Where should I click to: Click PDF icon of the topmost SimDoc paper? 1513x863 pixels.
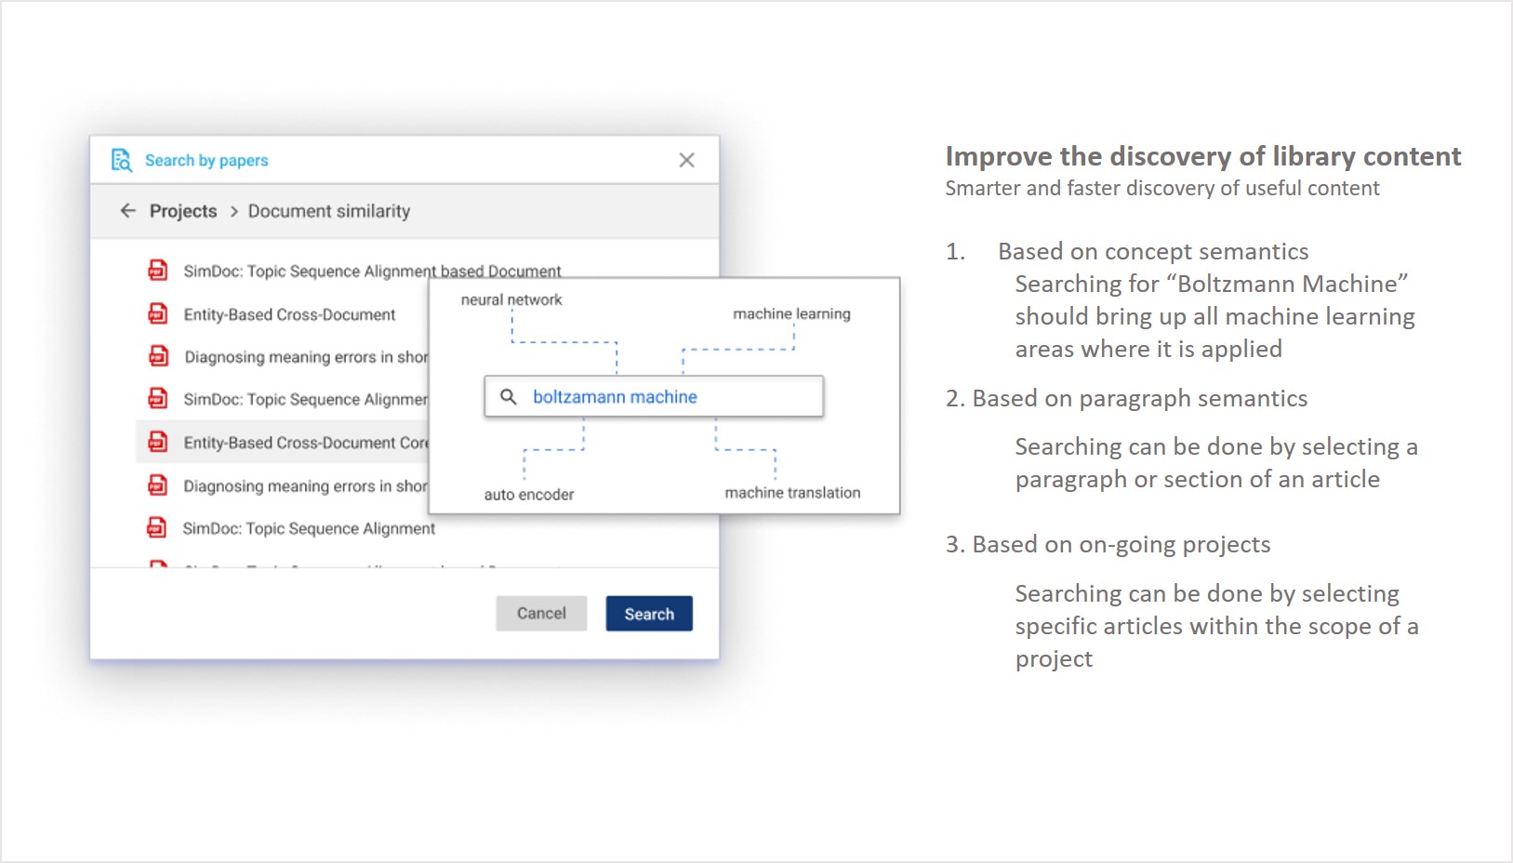(158, 271)
